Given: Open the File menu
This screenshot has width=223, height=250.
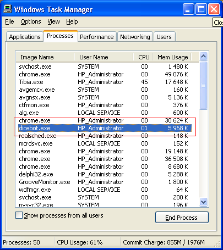Looking at the screenshot, I should pos(9,21).
